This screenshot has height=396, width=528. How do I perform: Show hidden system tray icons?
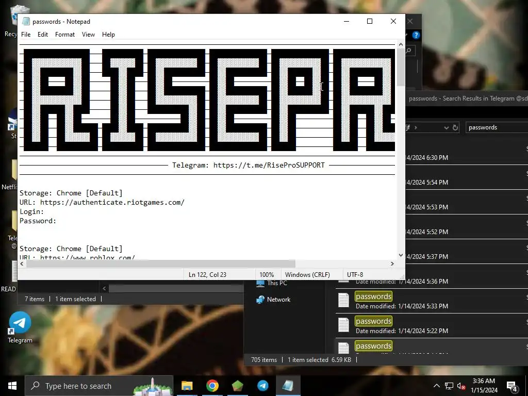(x=436, y=386)
